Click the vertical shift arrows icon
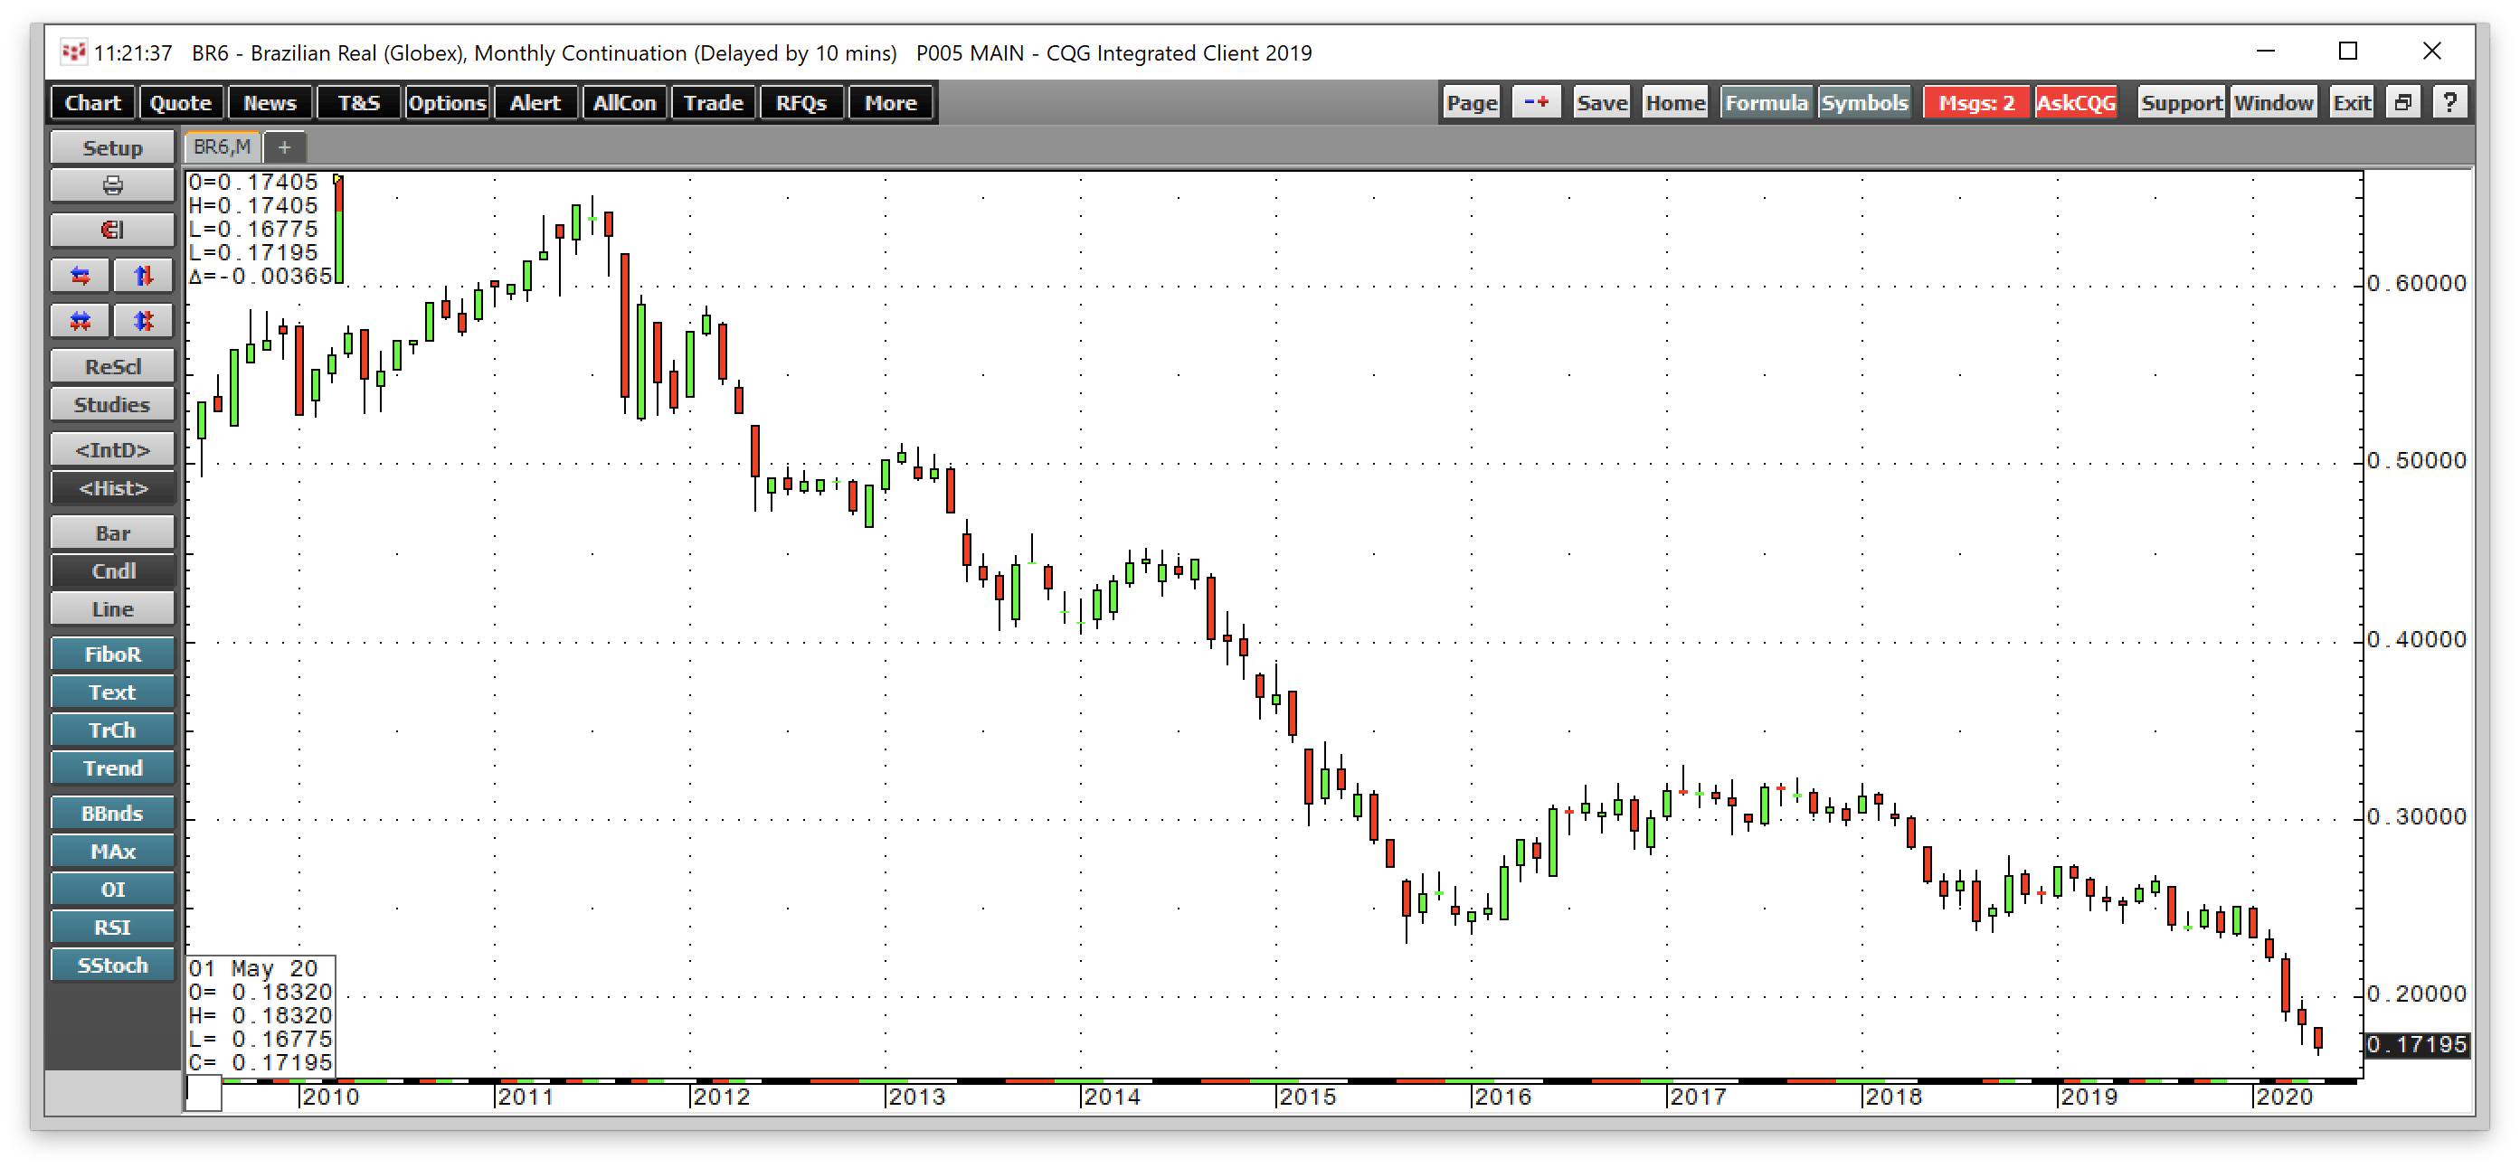Image resolution: width=2520 pixels, height=1168 pixels. (x=143, y=276)
